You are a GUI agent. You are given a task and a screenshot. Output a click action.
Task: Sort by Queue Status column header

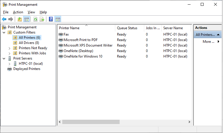[x=129, y=28]
